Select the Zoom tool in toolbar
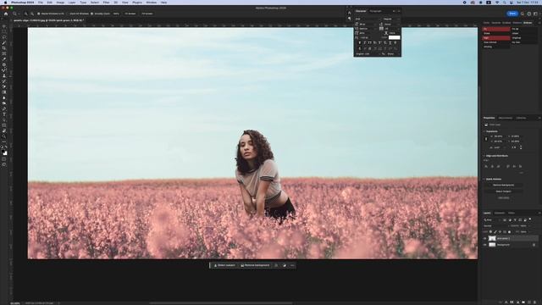The width and height of the screenshot is (542, 305). click(x=4, y=136)
